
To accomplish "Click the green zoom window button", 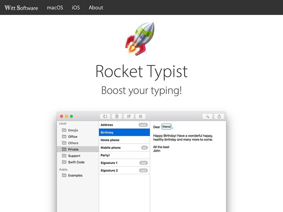I will [71, 117].
